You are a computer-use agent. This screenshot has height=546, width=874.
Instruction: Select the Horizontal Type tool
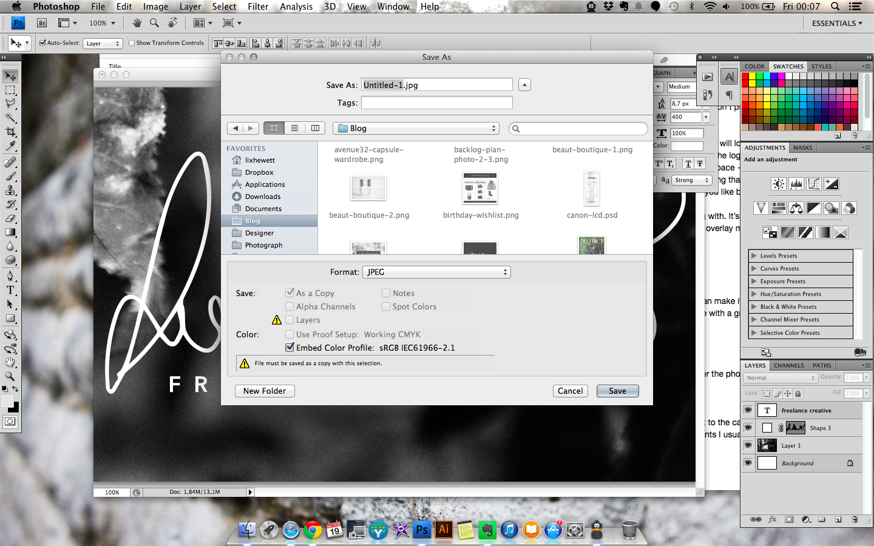[10, 290]
